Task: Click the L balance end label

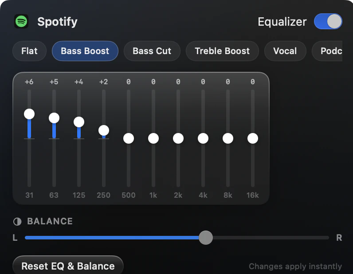Action: pos(15,238)
